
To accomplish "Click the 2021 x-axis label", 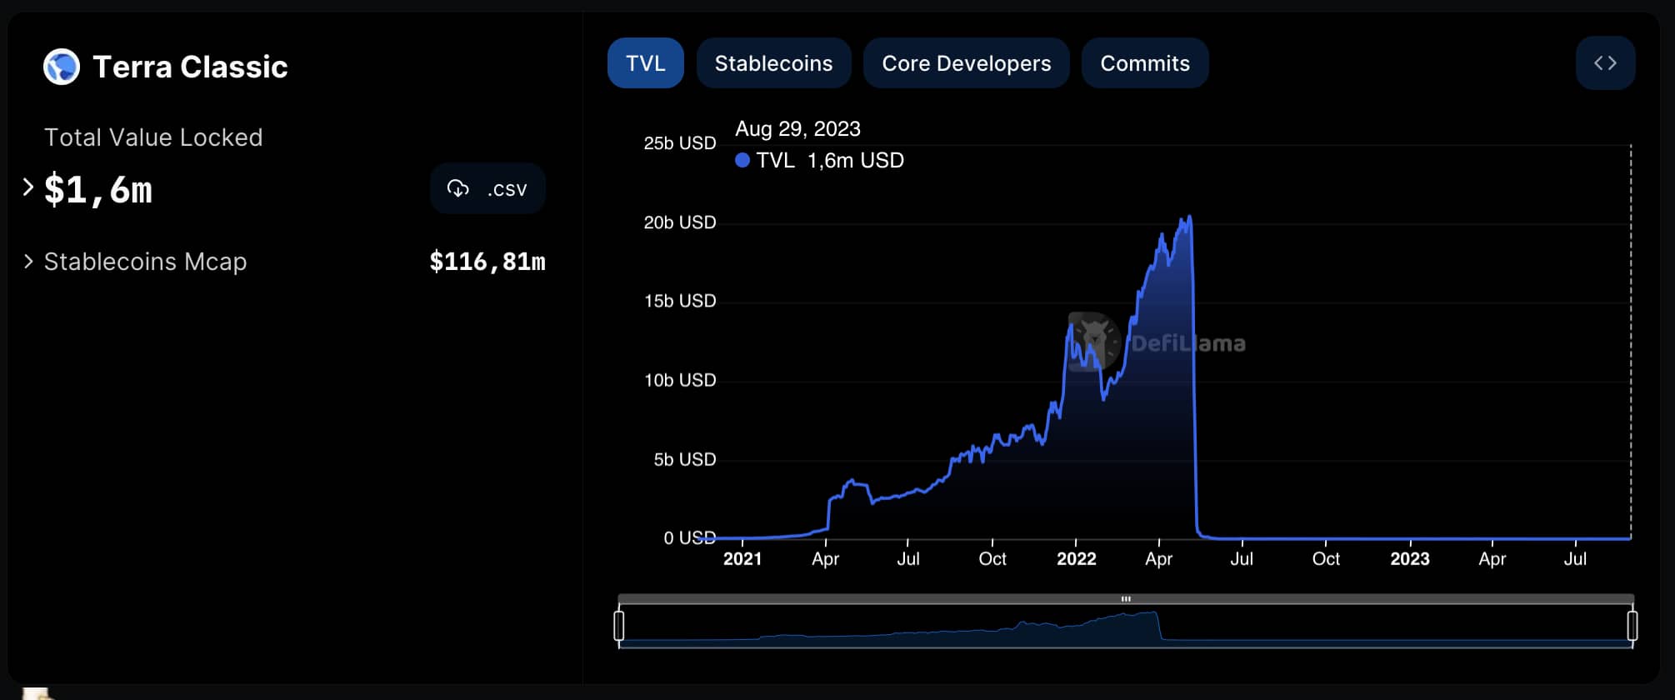I will click(742, 558).
